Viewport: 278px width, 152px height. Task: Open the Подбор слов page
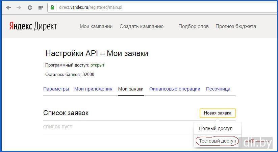(193, 26)
